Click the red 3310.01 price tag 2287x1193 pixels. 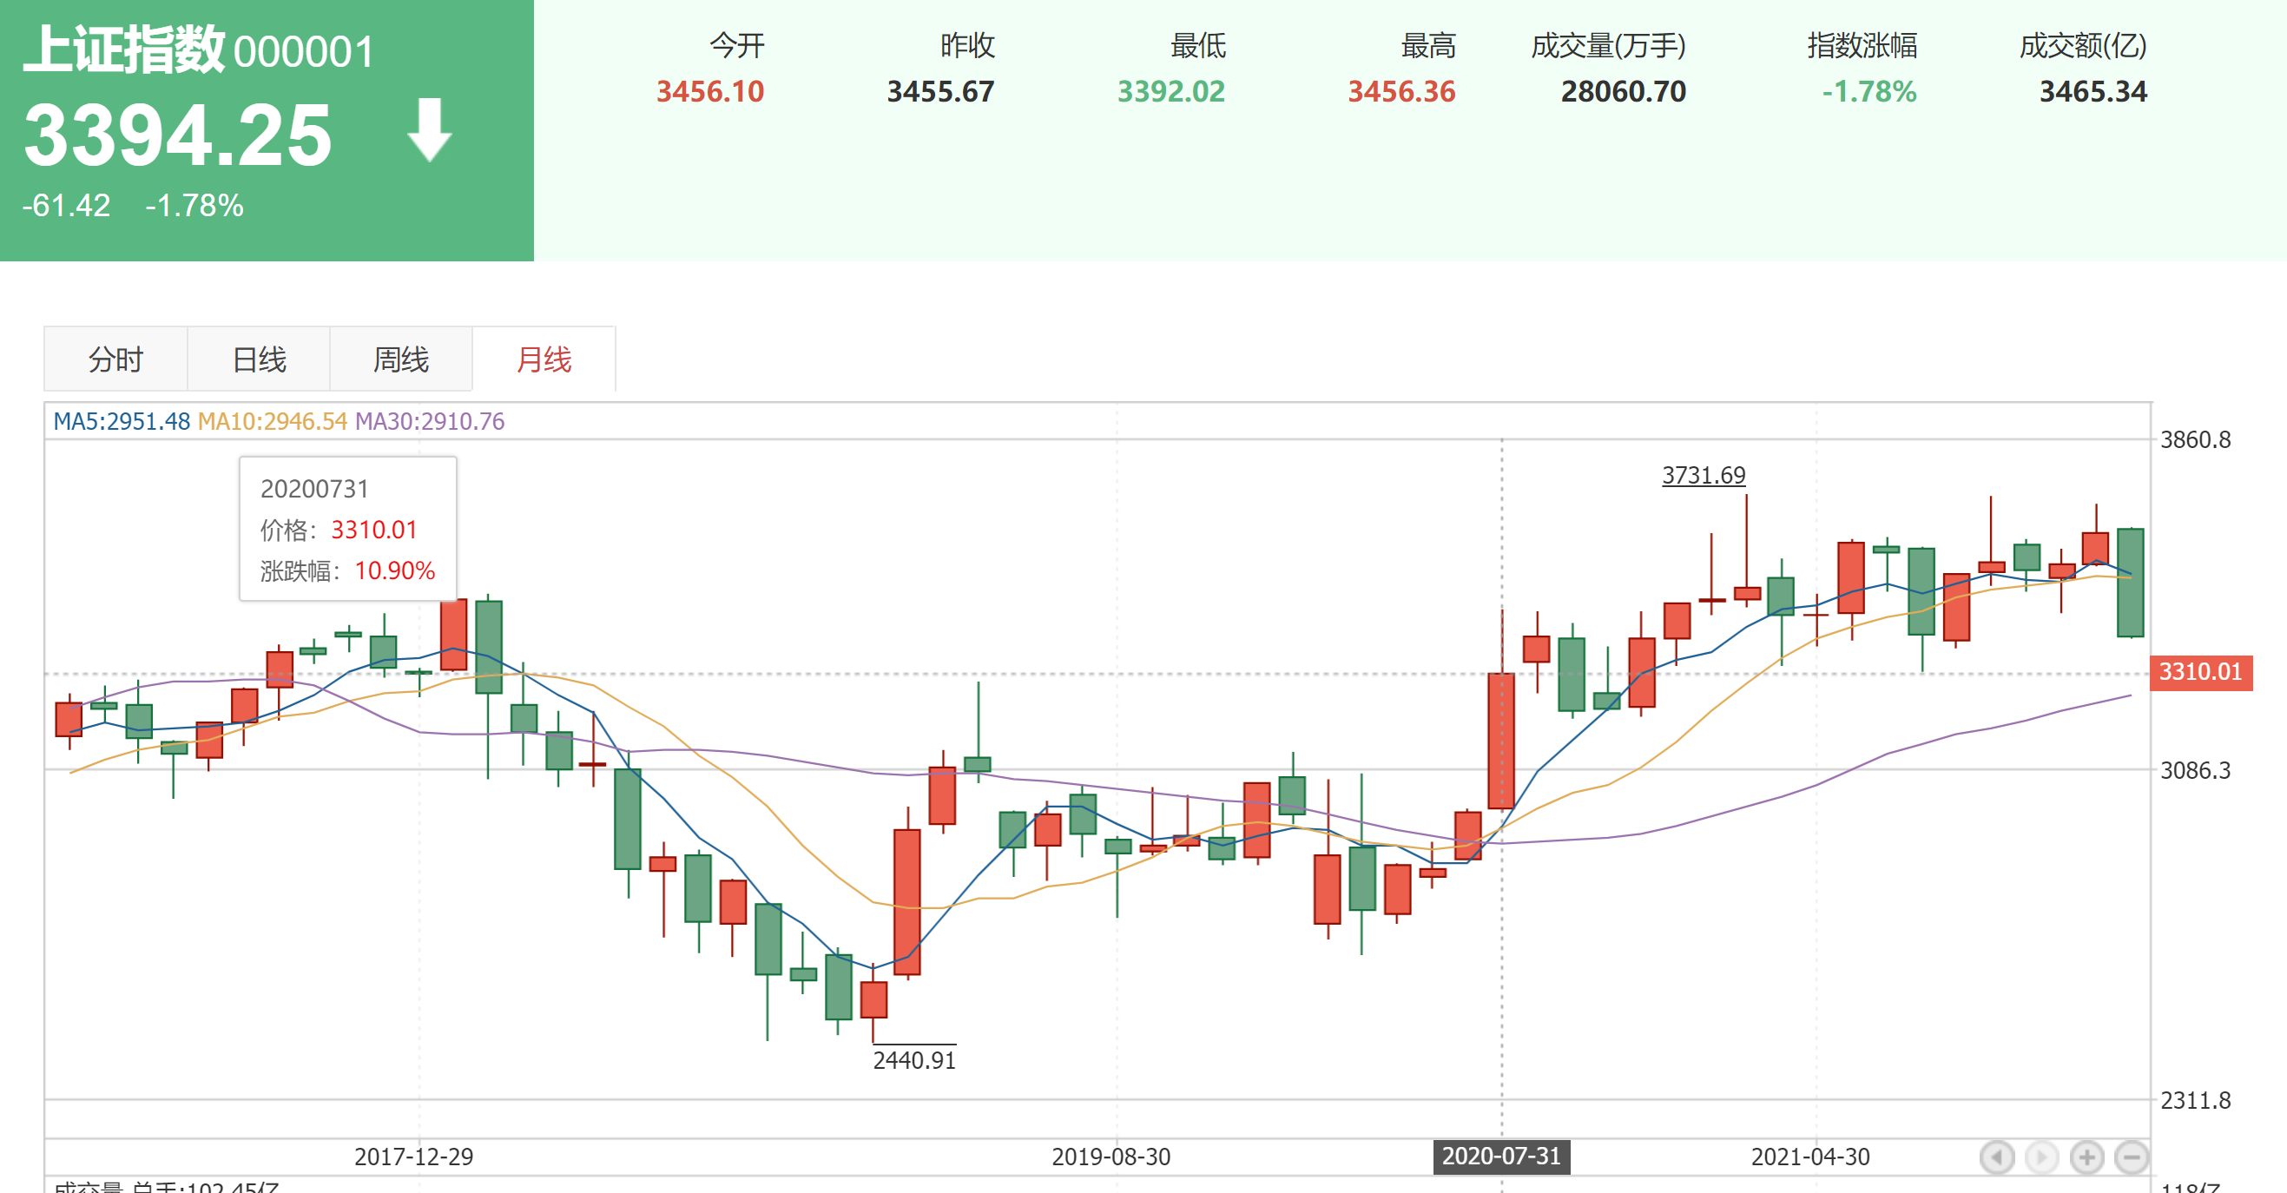(2200, 672)
